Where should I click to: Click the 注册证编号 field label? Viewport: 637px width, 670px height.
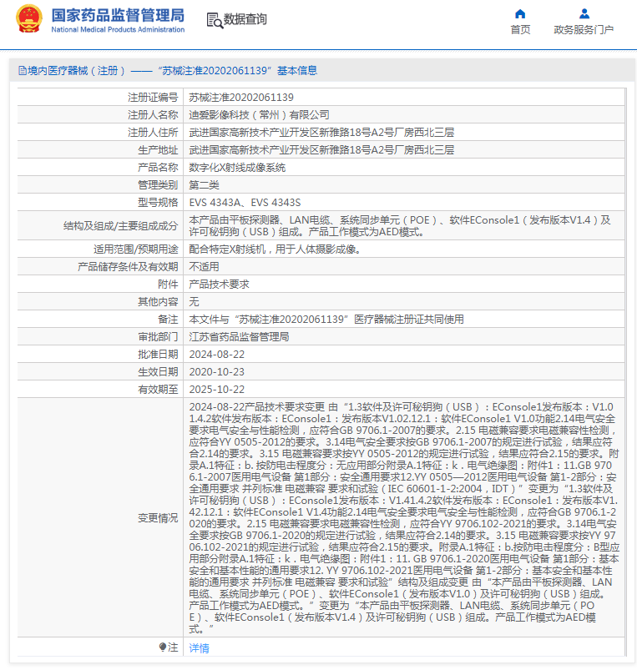(153, 98)
